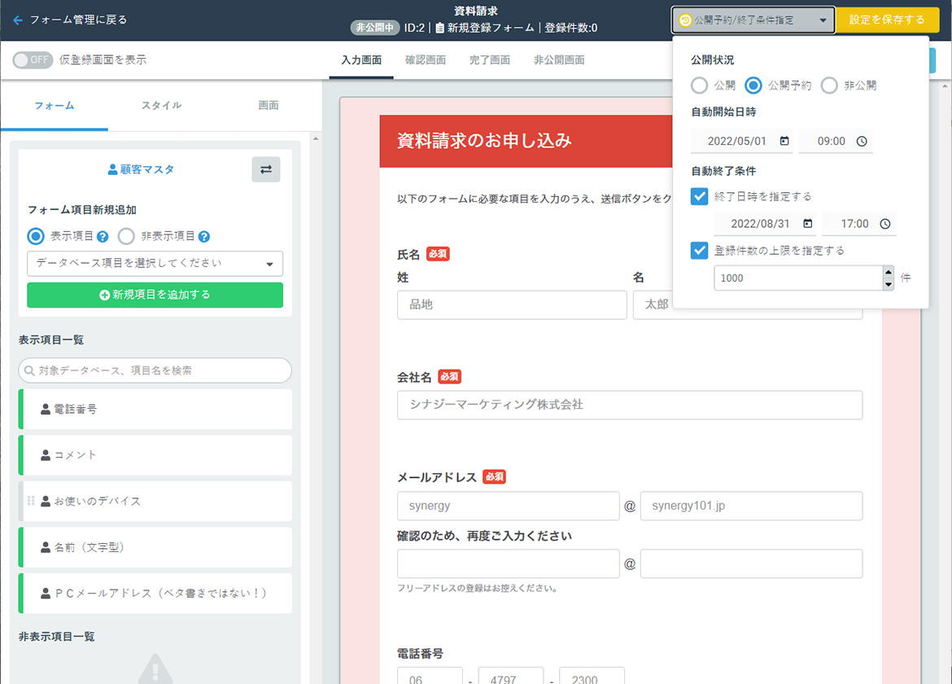Toggle the 仮登録画面を表示 OFF switch

33,59
